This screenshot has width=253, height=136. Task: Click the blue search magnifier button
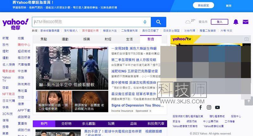tap(158, 22)
